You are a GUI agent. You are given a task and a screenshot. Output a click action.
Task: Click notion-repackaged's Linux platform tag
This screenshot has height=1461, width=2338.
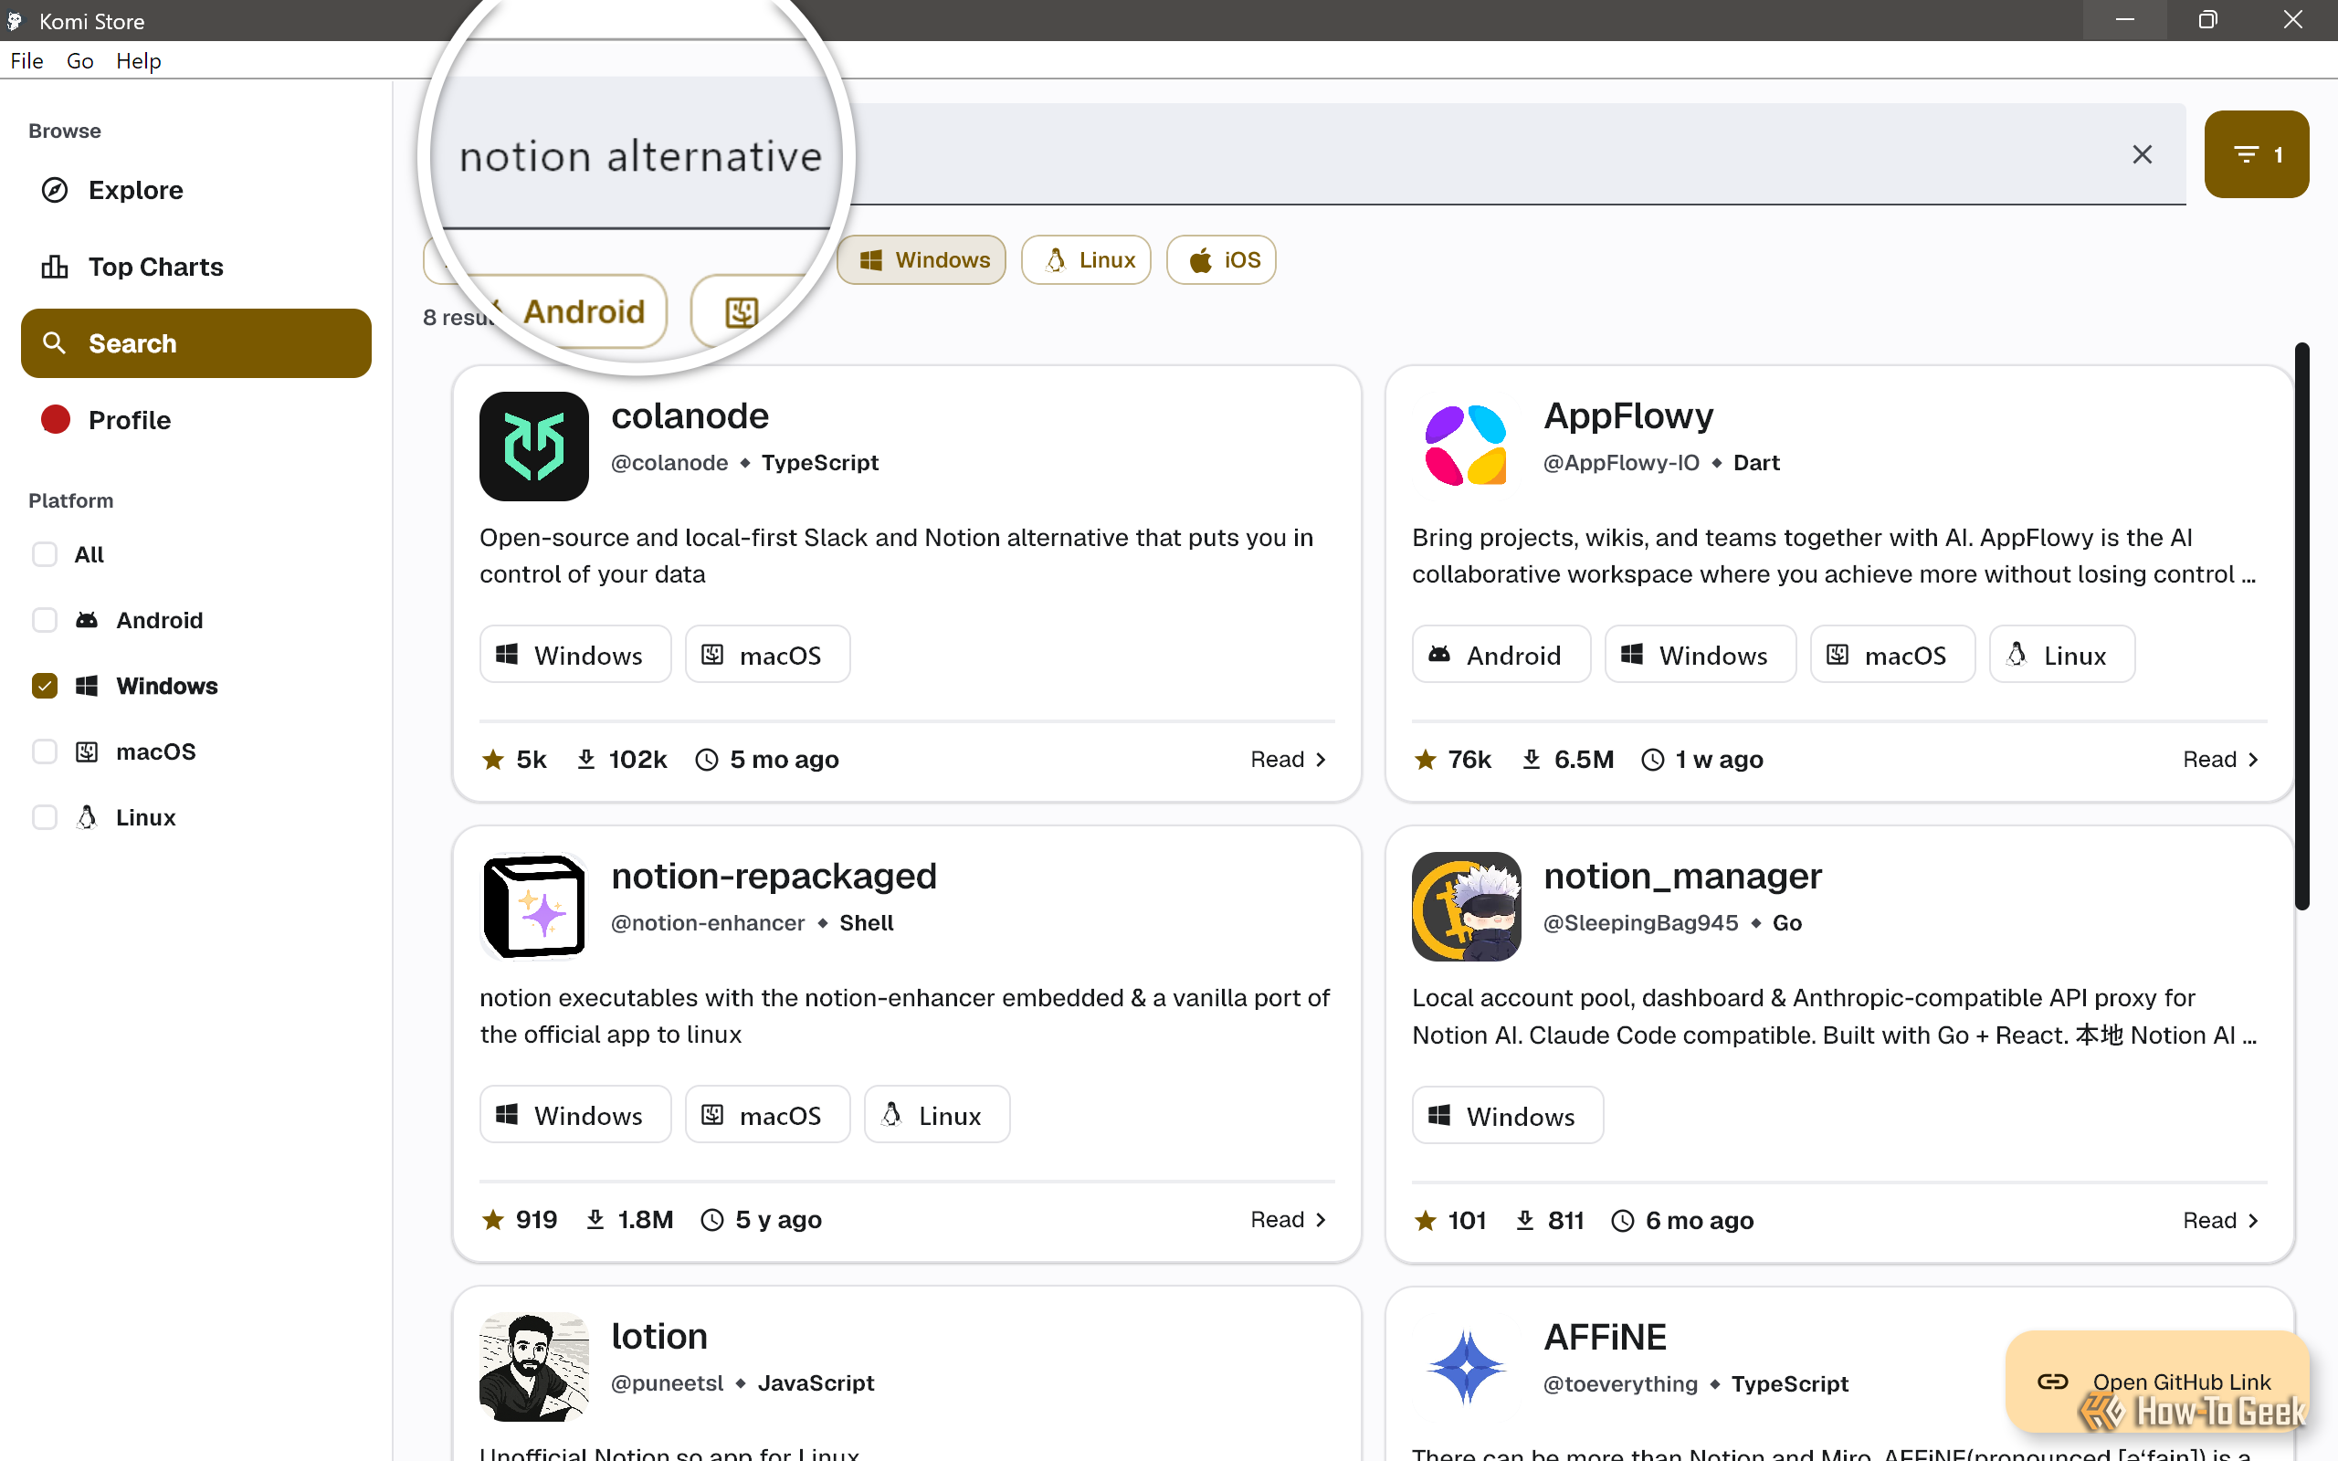point(936,1114)
